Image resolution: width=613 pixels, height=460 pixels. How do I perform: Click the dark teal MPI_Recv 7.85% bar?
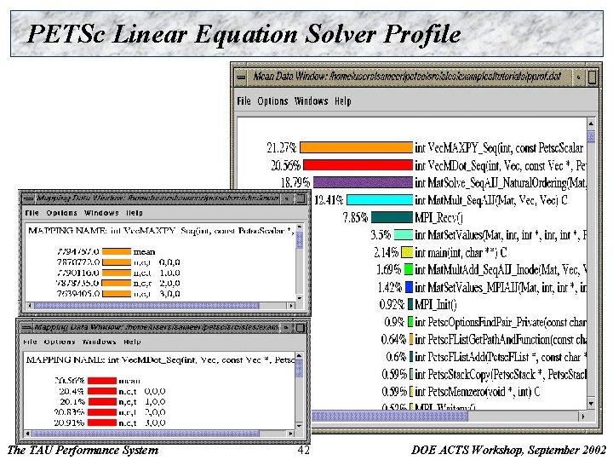(x=392, y=217)
